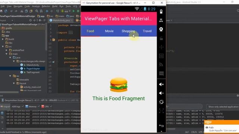Open the Build menu
This screenshot has height=134, width=239.
pyautogui.click(x=55, y=6)
